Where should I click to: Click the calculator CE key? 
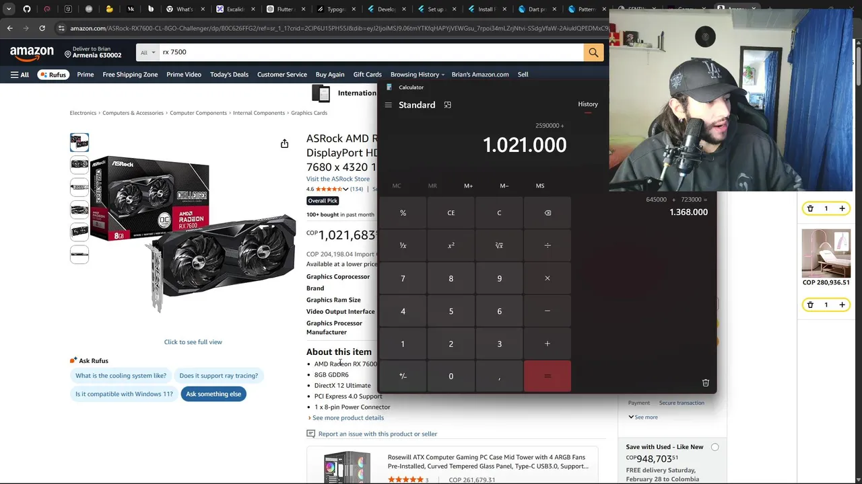coord(451,213)
